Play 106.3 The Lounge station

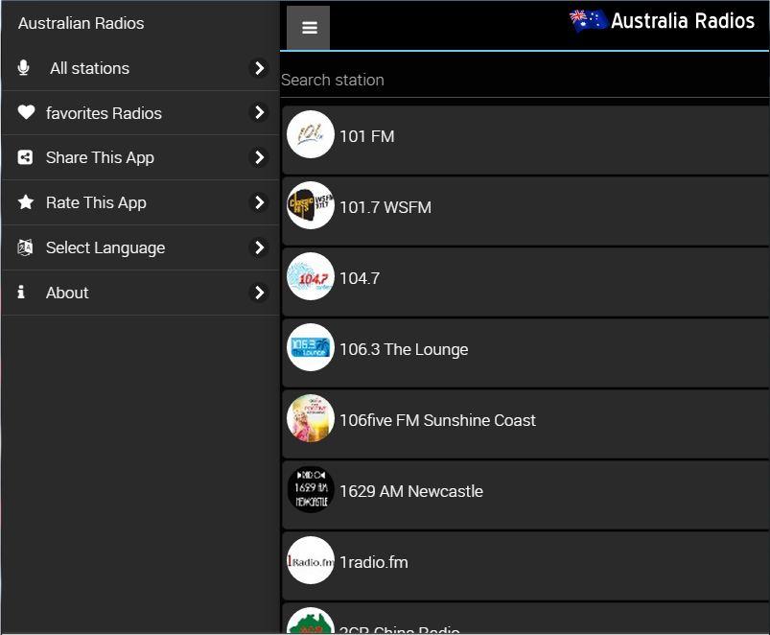coord(525,353)
